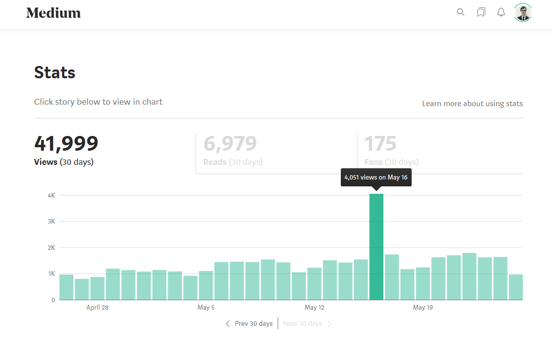
Task: Select the highlighted May 16 bar
Action: click(x=376, y=247)
